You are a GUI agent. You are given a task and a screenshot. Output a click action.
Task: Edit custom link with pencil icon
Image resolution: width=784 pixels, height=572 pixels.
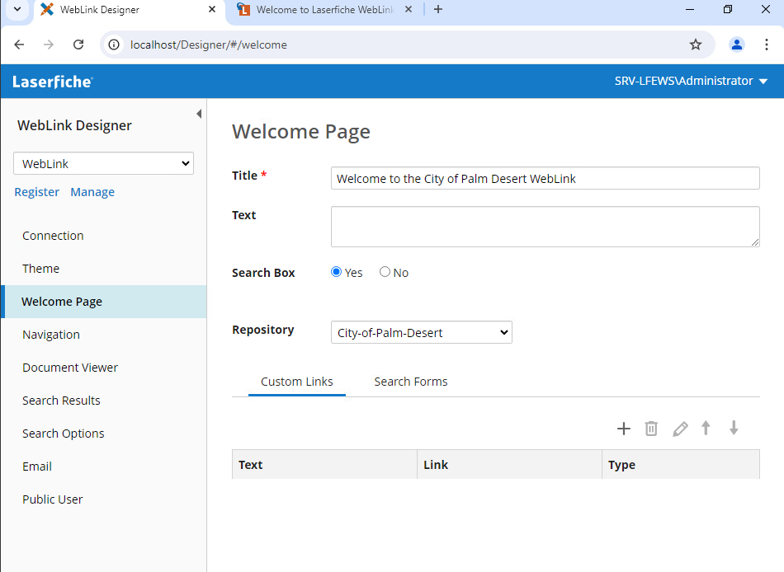680,429
